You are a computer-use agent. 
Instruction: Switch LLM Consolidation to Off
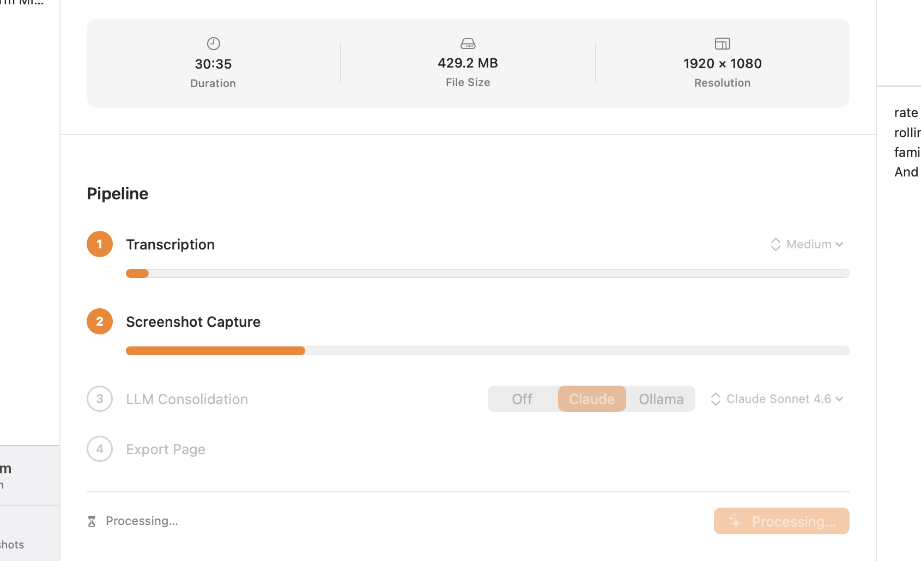pos(522,399)
